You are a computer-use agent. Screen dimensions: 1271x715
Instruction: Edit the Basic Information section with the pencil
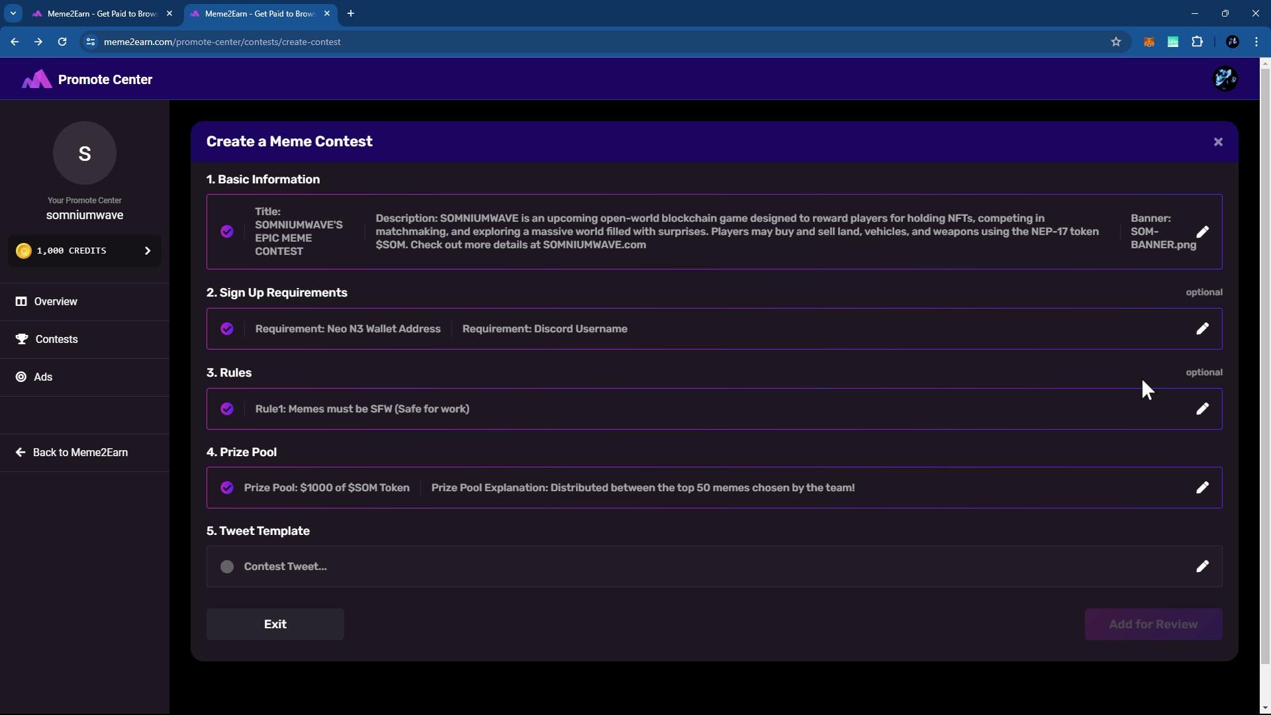(x=1202, y=232)
